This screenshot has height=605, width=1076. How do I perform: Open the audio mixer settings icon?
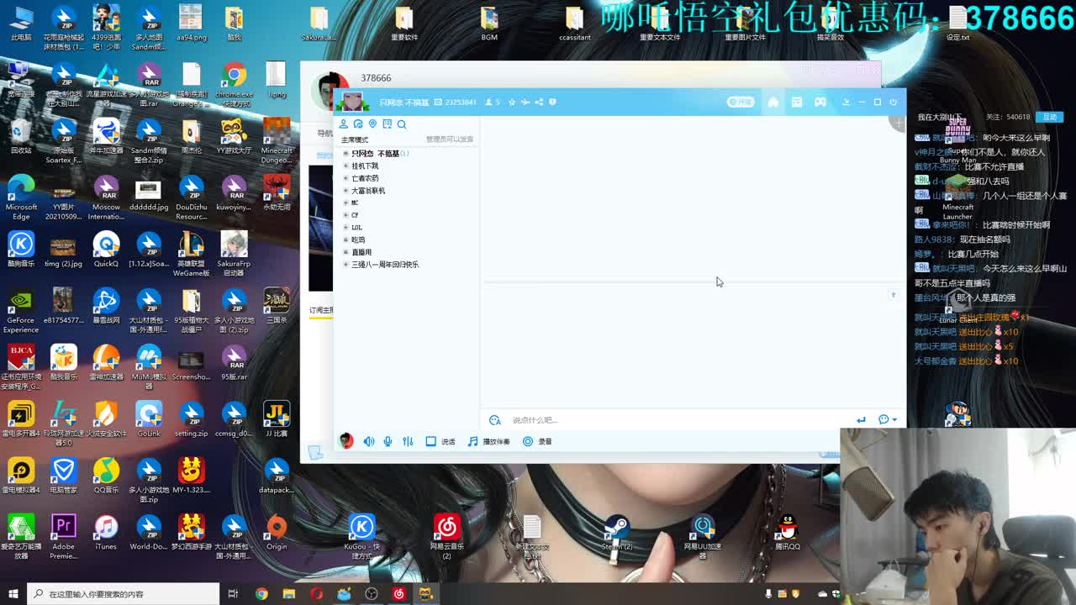pyautogui.click(x=408, y=441)
